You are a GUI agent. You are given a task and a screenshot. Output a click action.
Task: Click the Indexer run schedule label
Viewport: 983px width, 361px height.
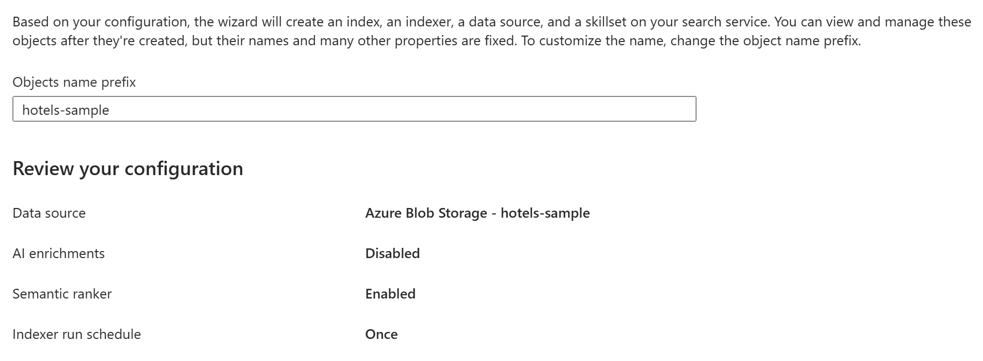coord(76,334)
